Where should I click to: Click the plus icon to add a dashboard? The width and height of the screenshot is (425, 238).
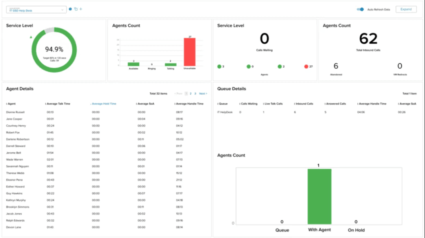click(81, 9)
